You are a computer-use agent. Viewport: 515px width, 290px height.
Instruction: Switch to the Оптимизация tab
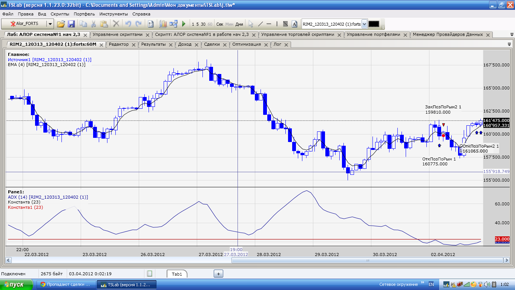point(247,44)
